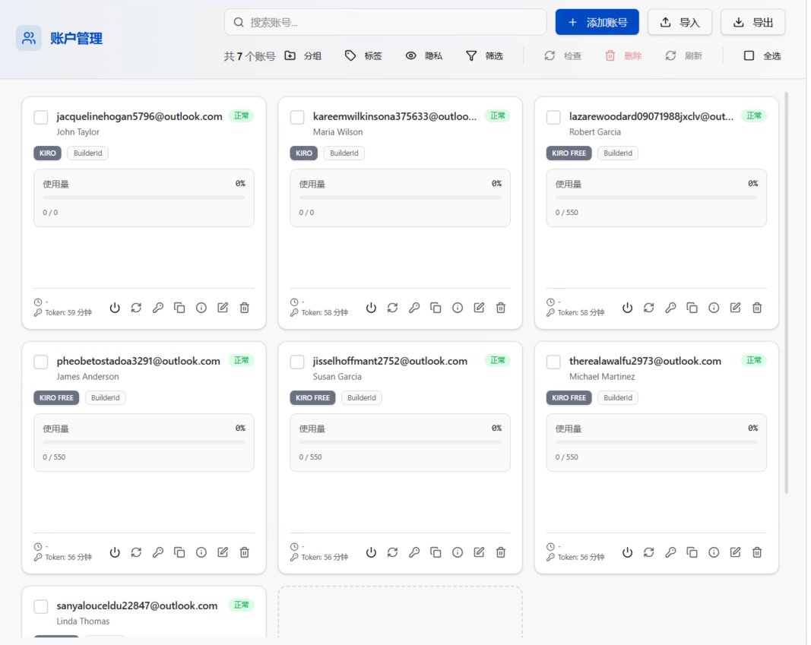Image resolution: width=811 pixels, height=645 pixels.
Task: Copy lazarewoodard09071988 account info
Action: pyautogui.click(x=692, y=308)
